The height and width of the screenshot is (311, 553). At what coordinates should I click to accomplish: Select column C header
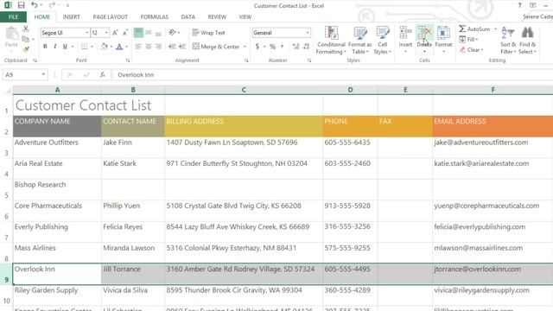pos(244,90)
